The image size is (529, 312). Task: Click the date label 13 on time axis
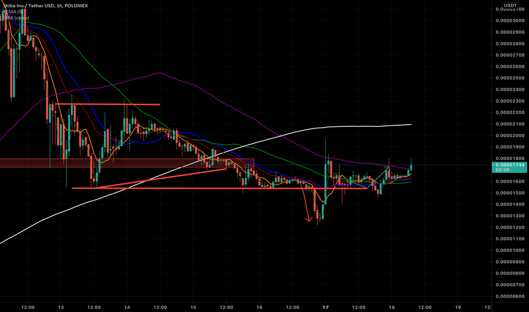coord(61,307)
